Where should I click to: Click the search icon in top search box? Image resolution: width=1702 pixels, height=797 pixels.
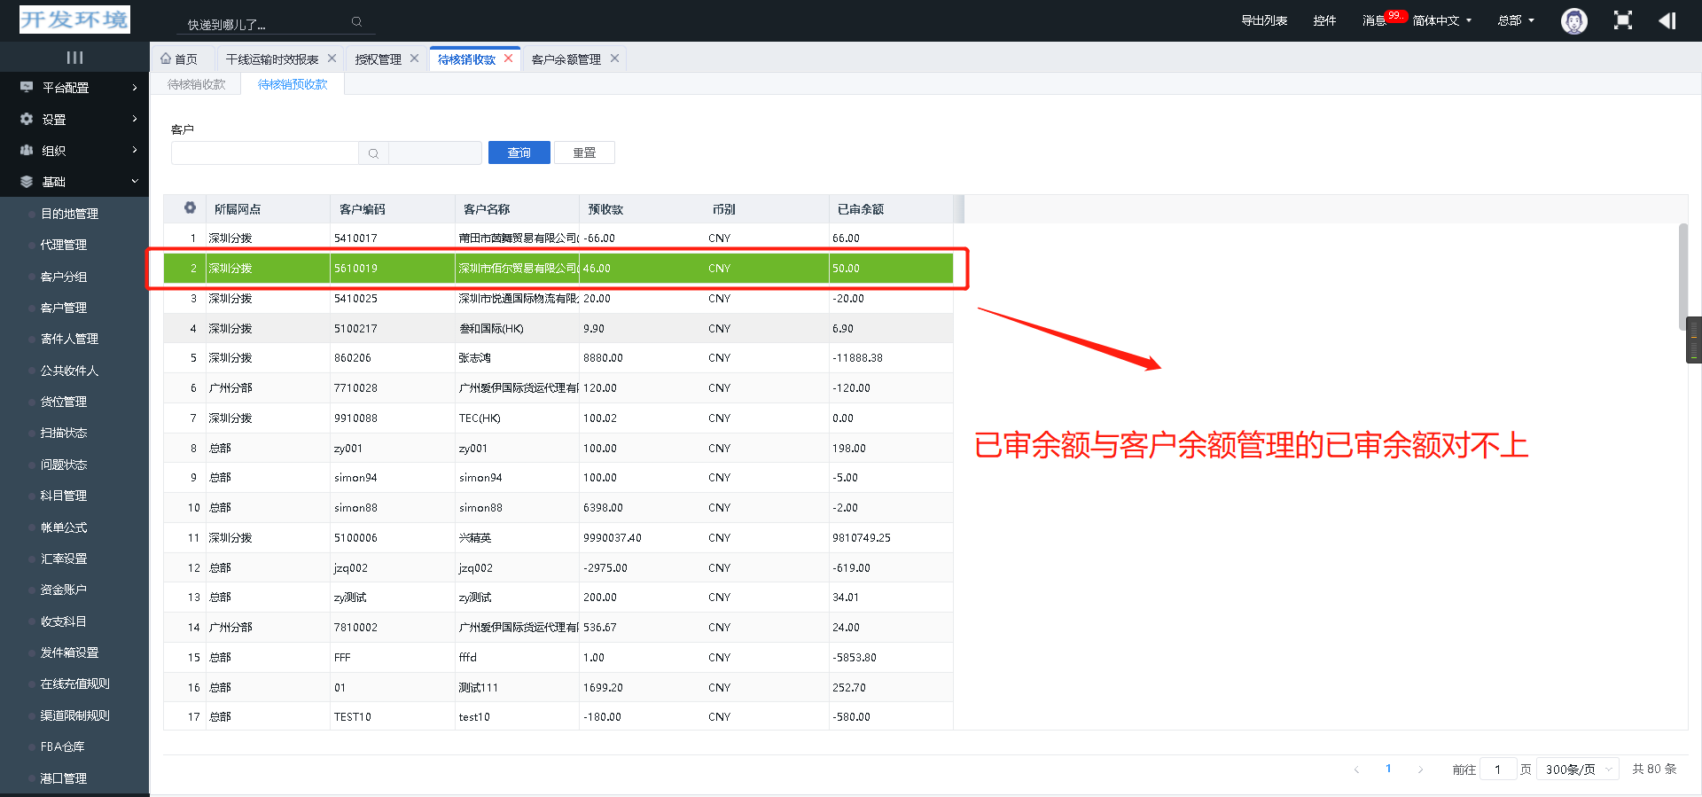point(356,22)
